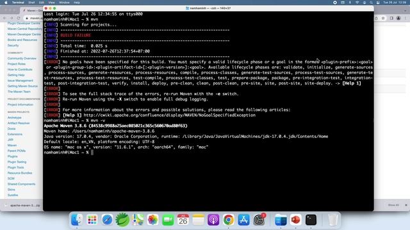410x230 pixels.
Task: Open Shared Components link
Action: click(21, 184)
